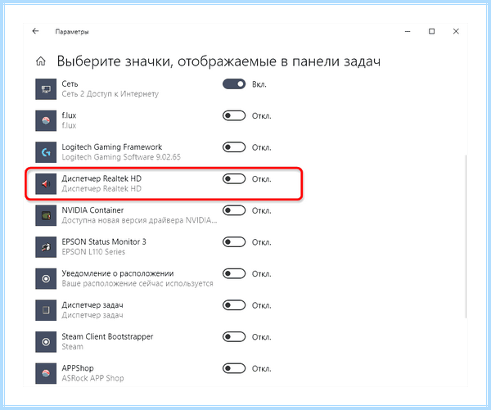Turn on the Диспетчер Realtek HD toggle
This screenshot has width=491, height=410.
pyautogui.click(x=234, y=179)
